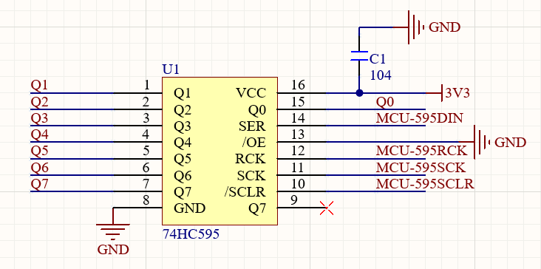Click the red no-connect X on pin 9
Screen dimensions: 541x269
tap(327, 208)
